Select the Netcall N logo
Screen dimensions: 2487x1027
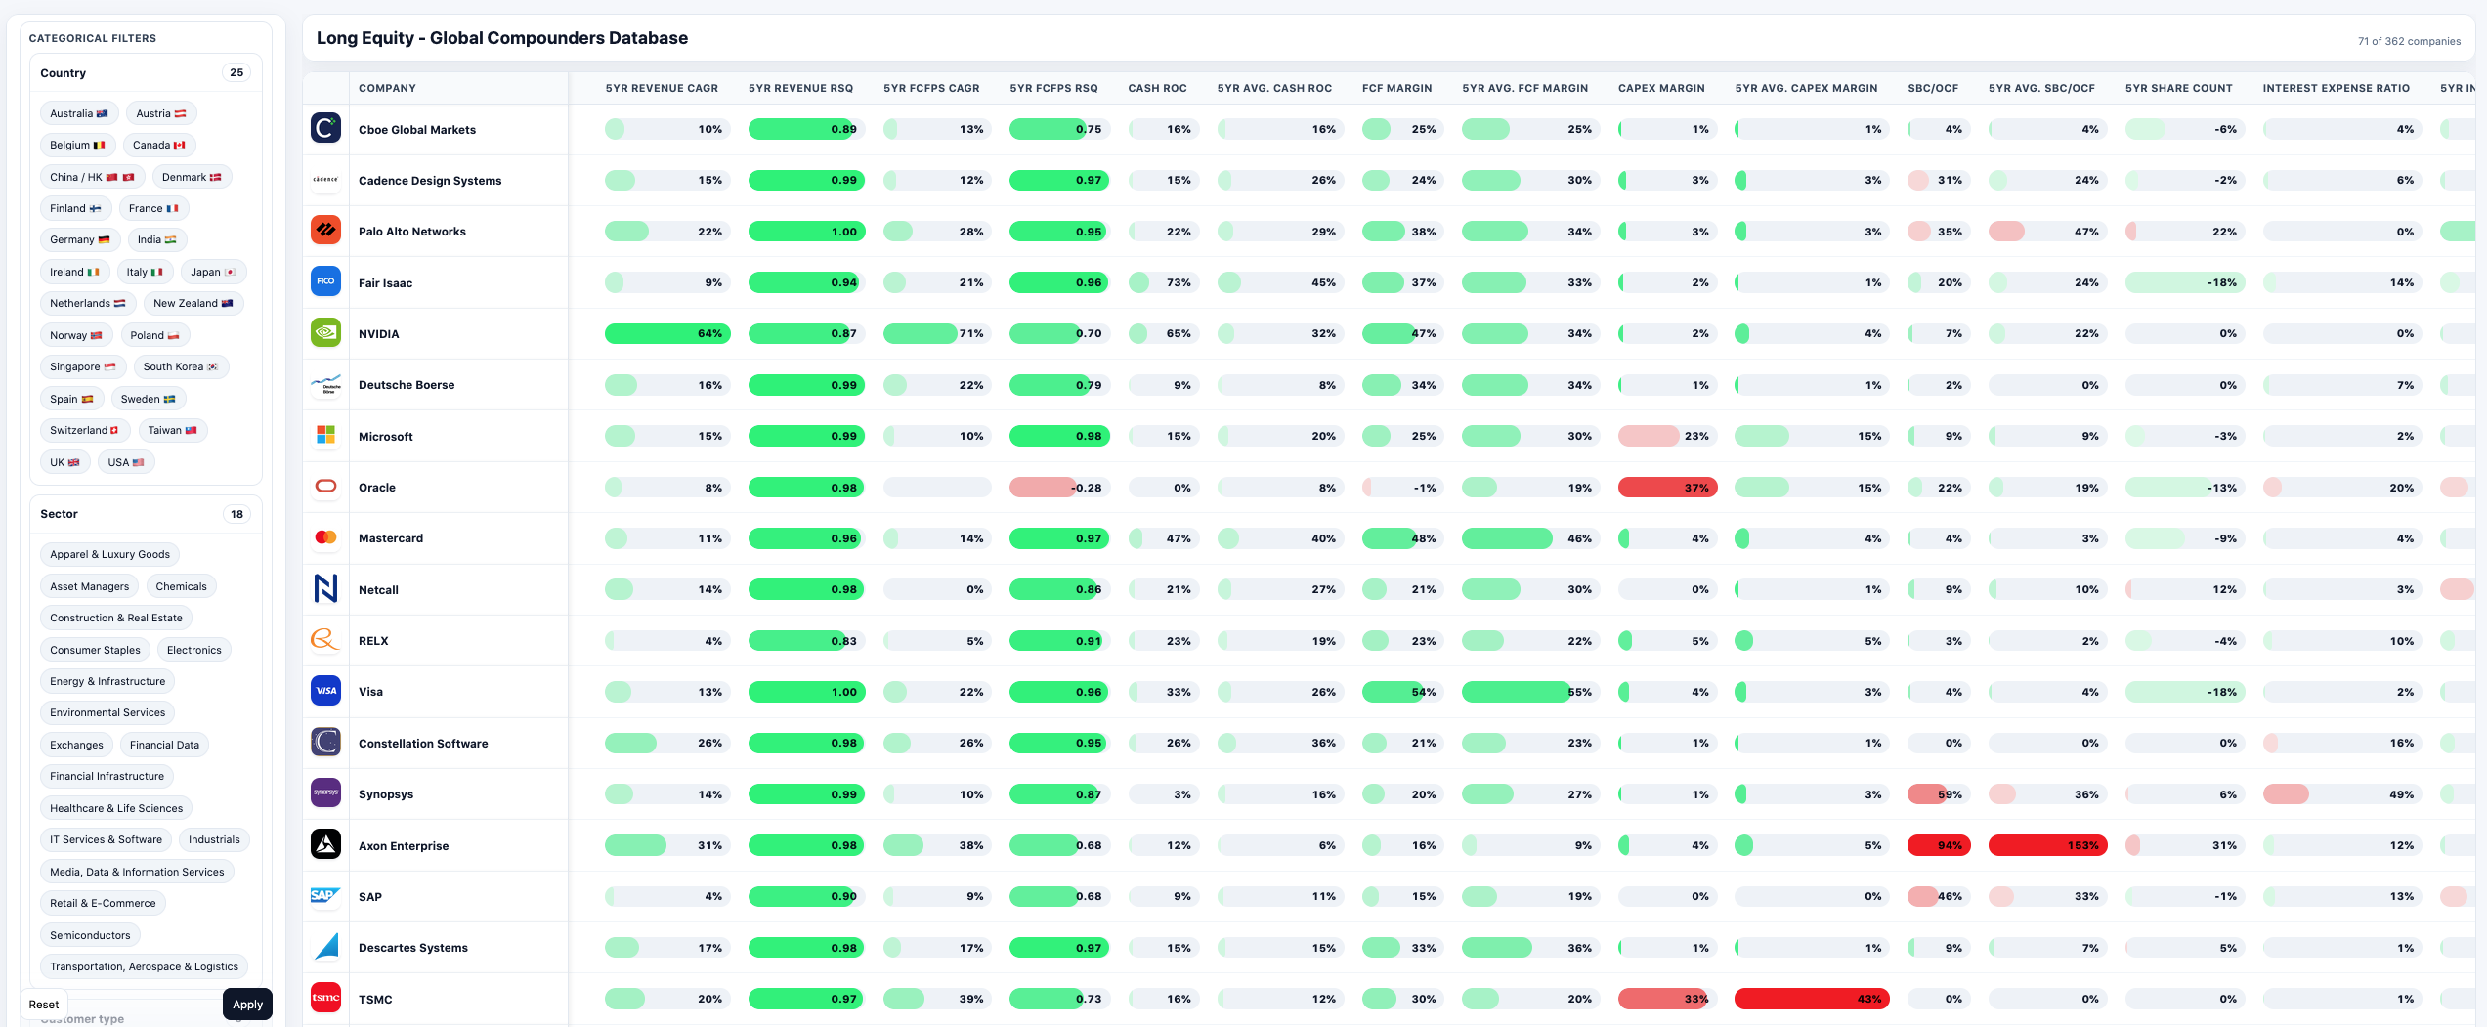pyautogui.click(x=325, y=588)
